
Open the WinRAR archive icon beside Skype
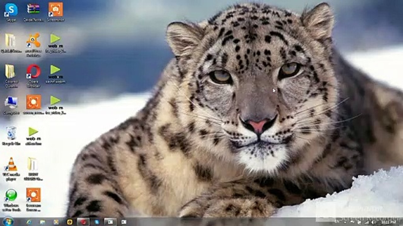pyautogui.click(x=33, y=12)
